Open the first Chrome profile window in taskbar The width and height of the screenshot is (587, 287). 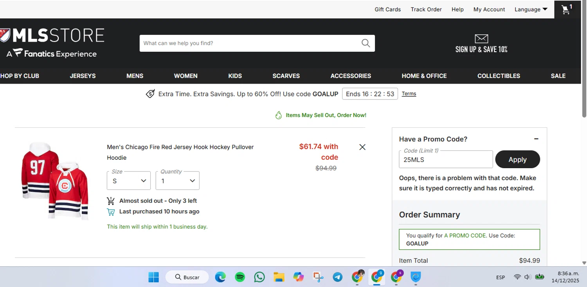[357, 277]
